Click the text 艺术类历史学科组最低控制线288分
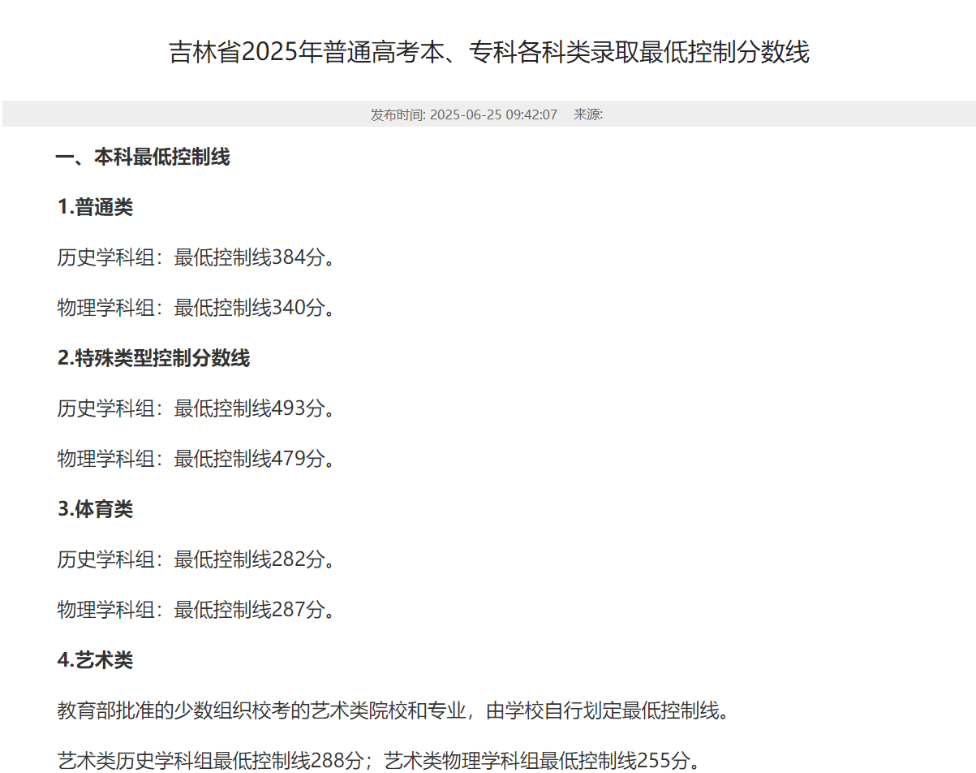 click(211, 761)
